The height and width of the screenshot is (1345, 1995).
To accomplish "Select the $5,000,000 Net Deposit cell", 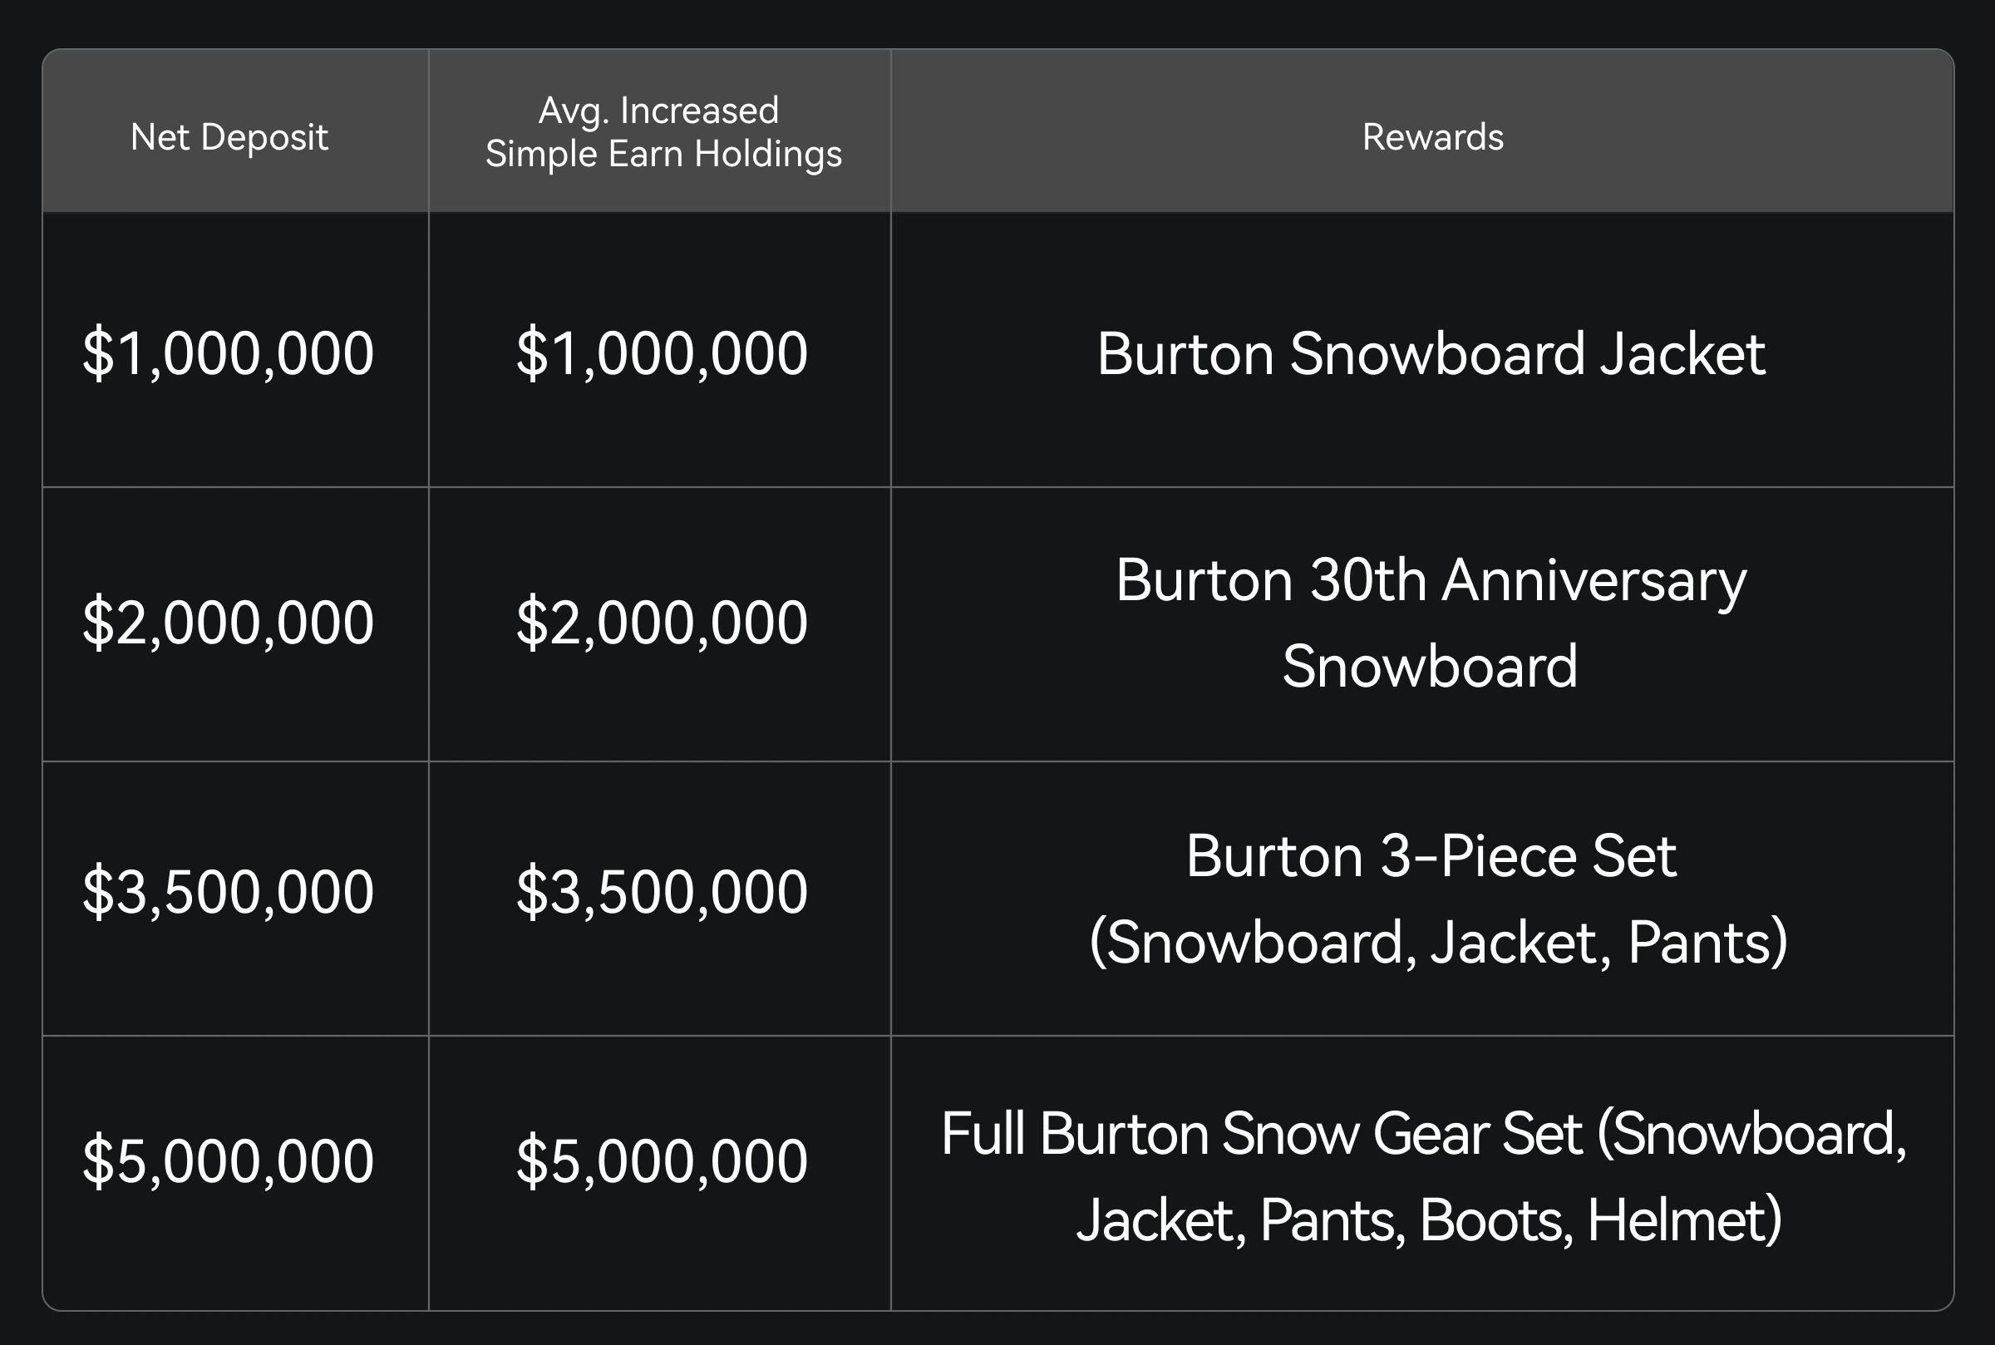I will 228,1160.
